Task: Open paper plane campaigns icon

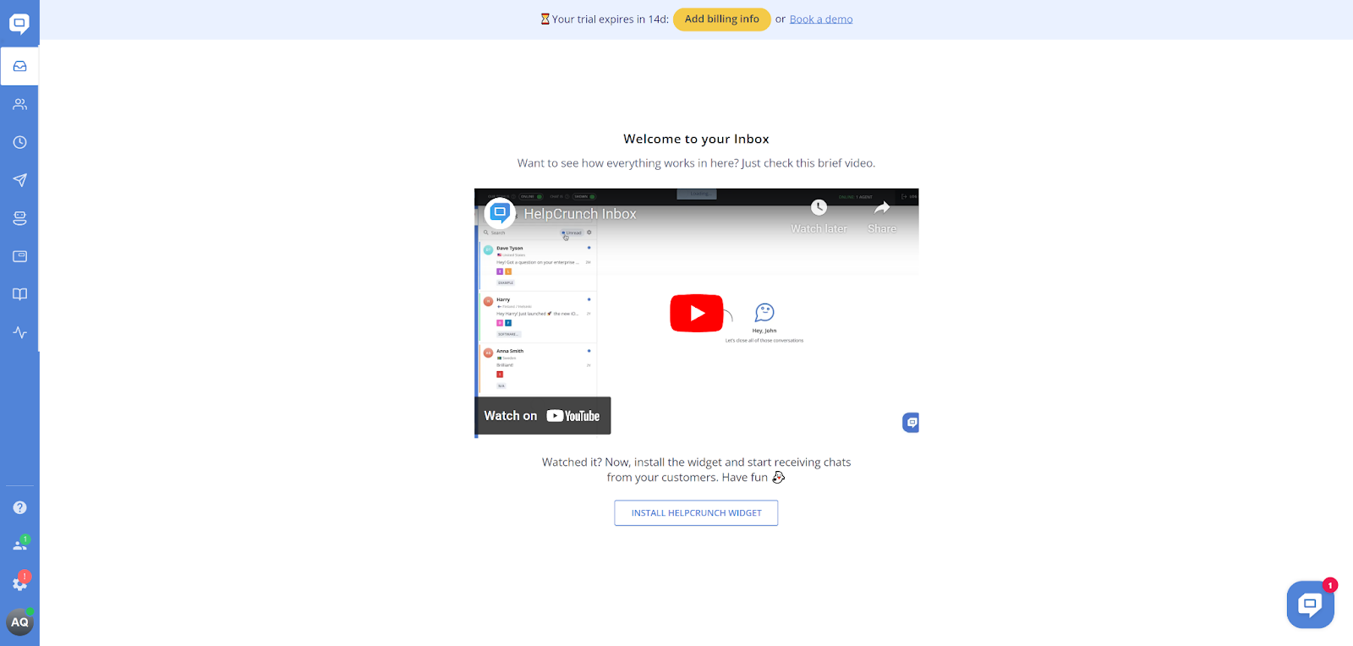Action: point(19,180)
